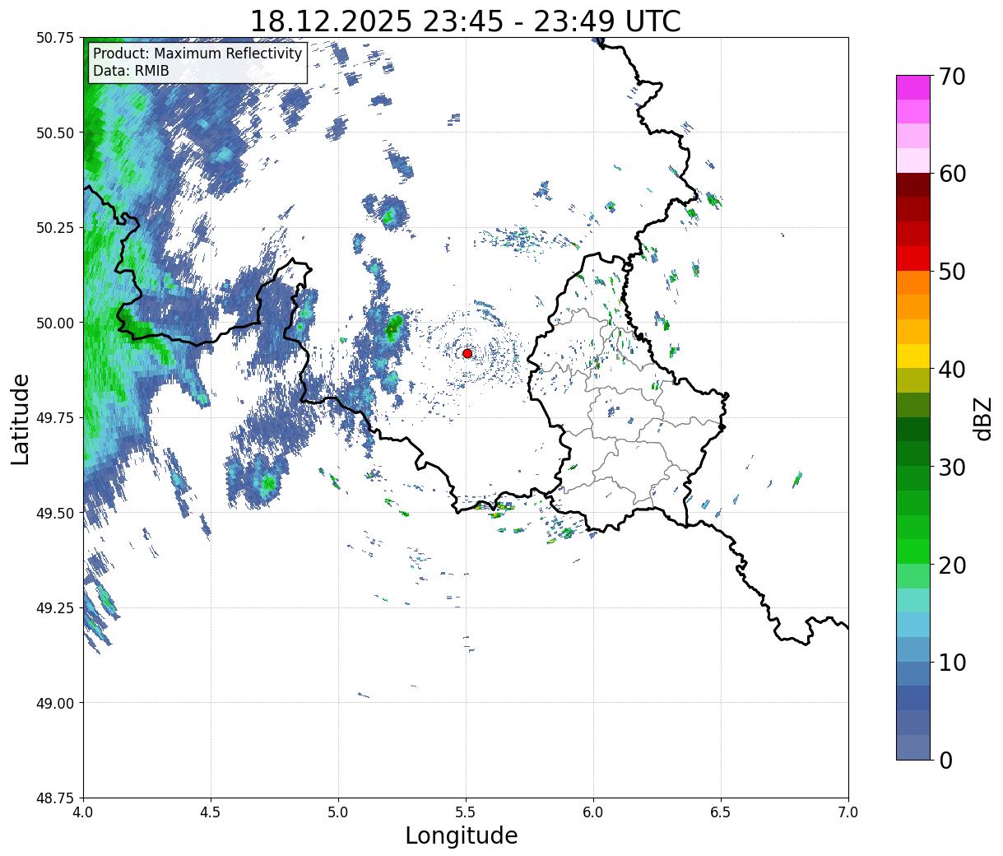Click the longitude tick label 6.0
The width and height of the screenshot is (1003, 856).
click(593, 812)
